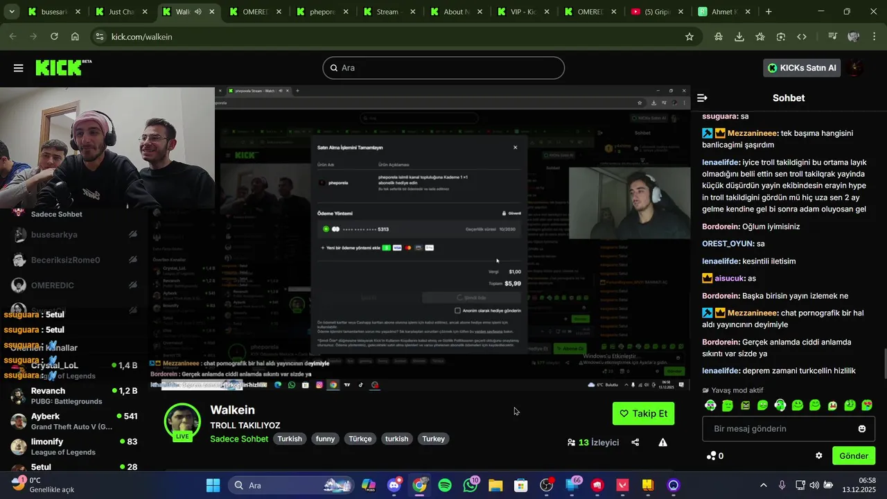Screen dimensions: 887x499
Task: Open the Walkein live avatar
Action: (182, 421)
